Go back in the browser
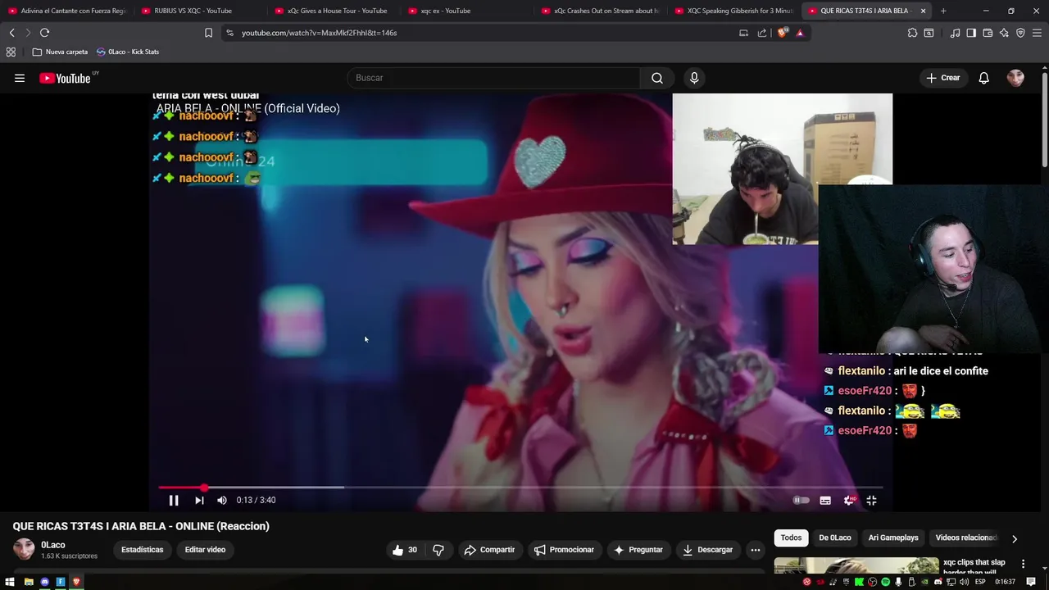This screenshot has height=590, width=1049. point(11,33)
